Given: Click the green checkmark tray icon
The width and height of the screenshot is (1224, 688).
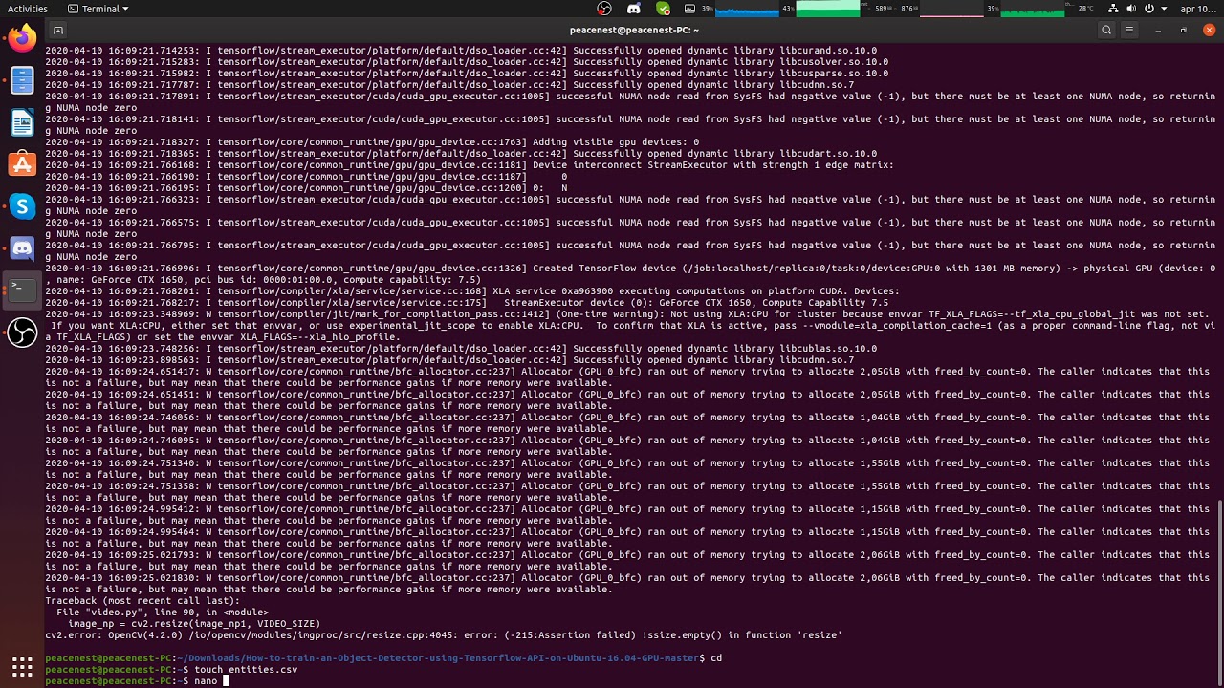Looking at the screenshot, I should pyautogui.click(x=663, y=9).
